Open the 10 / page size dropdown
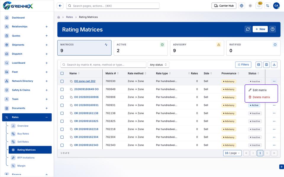 [232, 153]
